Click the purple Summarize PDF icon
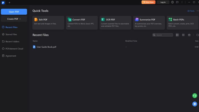 pyautogui.click(x=137, y=19)
